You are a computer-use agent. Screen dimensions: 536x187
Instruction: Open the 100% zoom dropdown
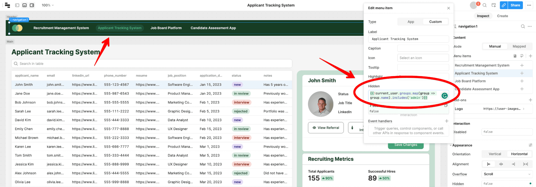click(47, 5)
